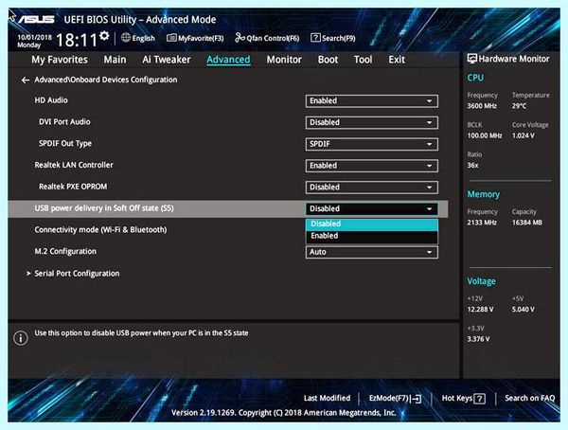Click the 29°C temperature value
This screenshot has height=430, width=568.
[519, 106]
